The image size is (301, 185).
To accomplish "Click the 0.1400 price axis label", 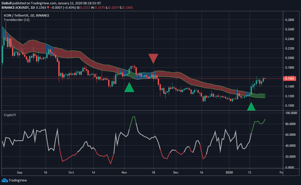I will [x=289, y=86].
